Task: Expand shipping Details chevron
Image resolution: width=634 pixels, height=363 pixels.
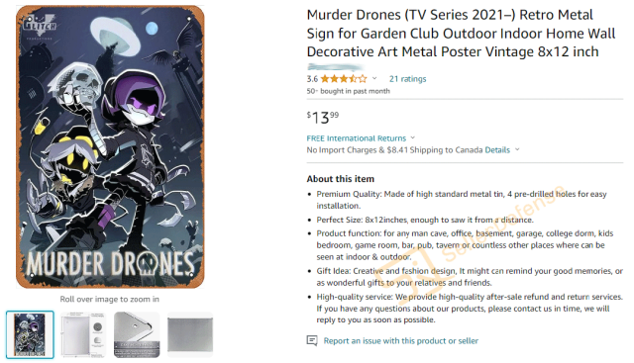Action: coord(517,149)
